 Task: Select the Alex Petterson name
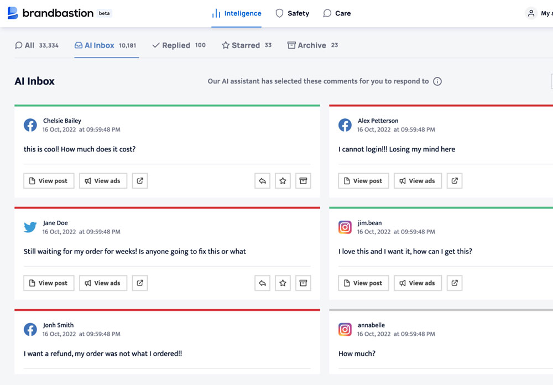point(378,121)
